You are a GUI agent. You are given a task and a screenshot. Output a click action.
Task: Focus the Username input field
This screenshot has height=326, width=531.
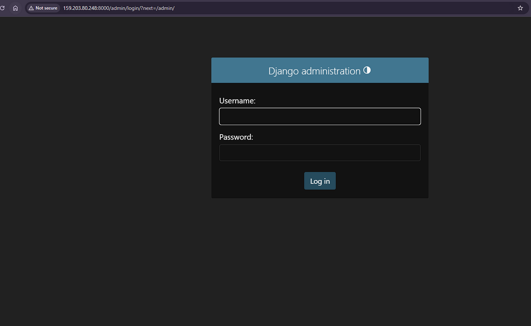[320, 116]
